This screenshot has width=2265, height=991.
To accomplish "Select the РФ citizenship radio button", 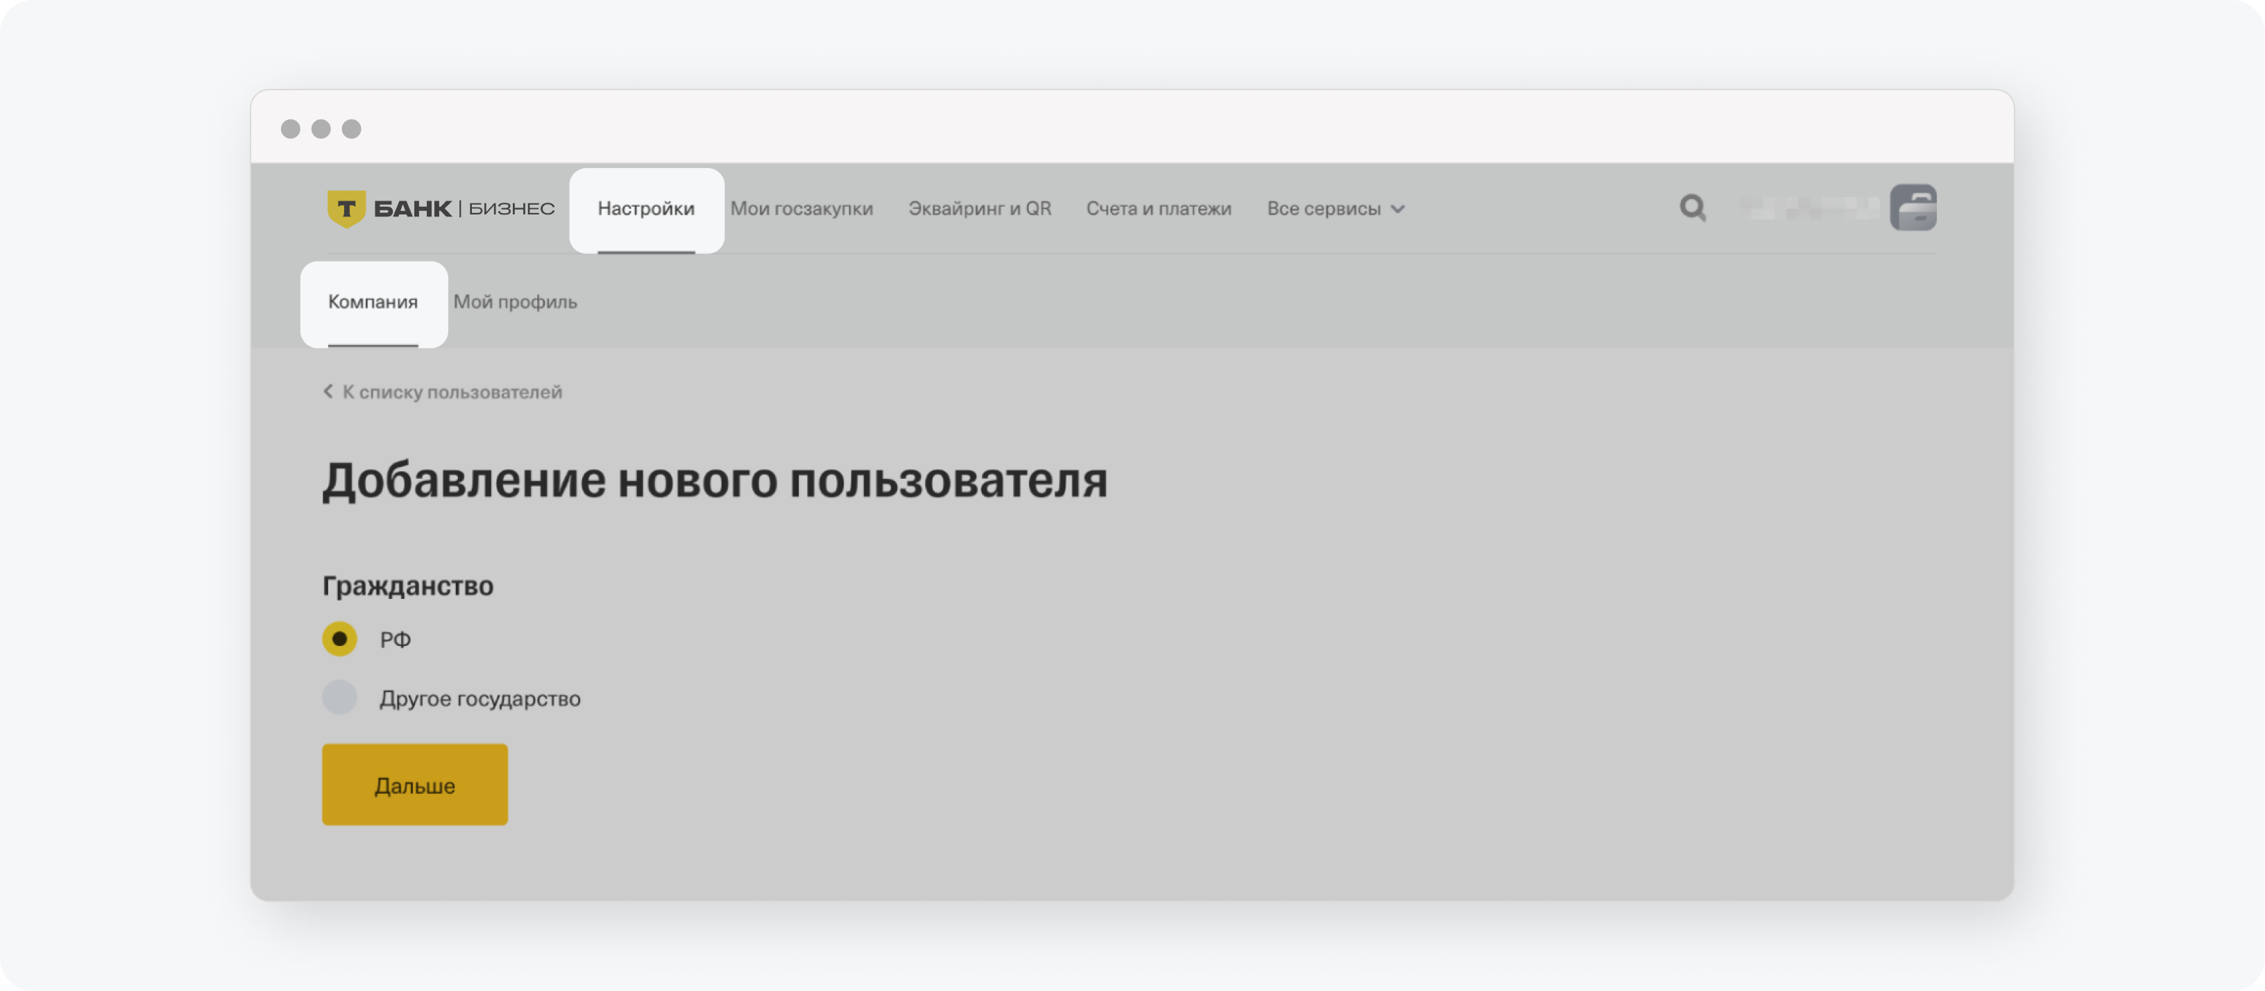I will coord(339,639).
